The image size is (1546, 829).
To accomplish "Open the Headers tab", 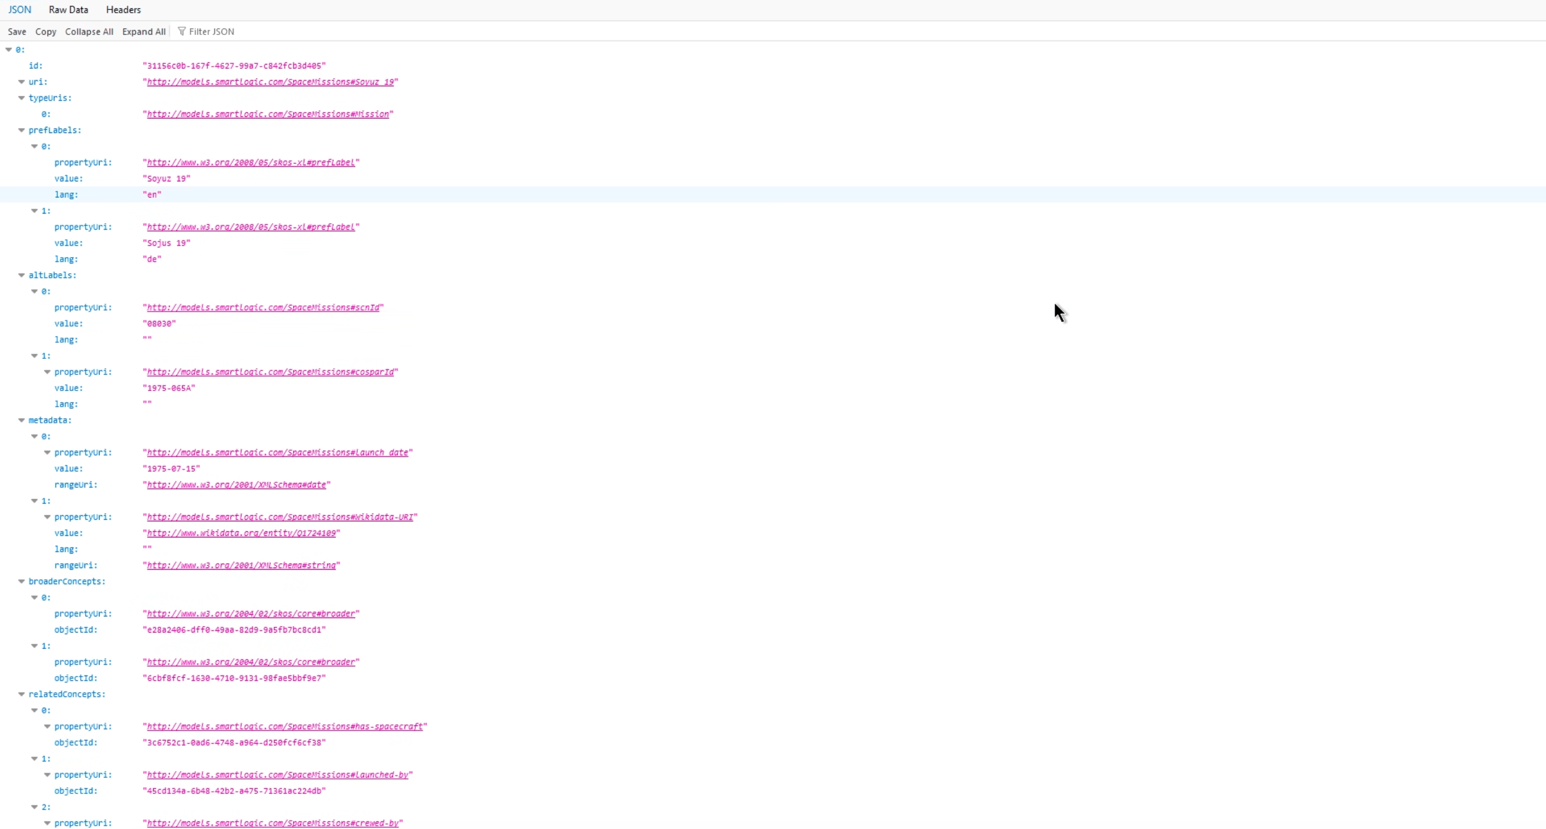I will [x=123, y=9].
